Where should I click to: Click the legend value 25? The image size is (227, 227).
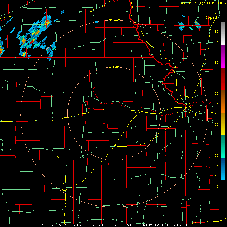[217, 145]
